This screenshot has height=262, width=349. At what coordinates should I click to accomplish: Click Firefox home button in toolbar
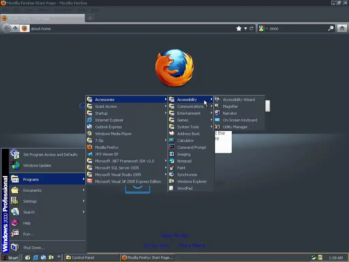pos(342,29)
